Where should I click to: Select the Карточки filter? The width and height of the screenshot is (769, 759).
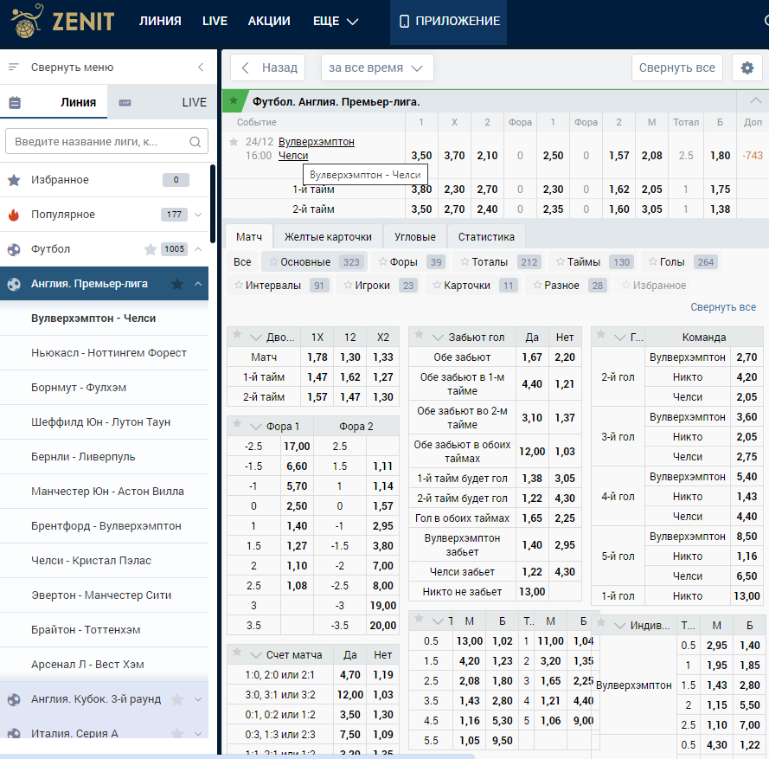point(474,286)
